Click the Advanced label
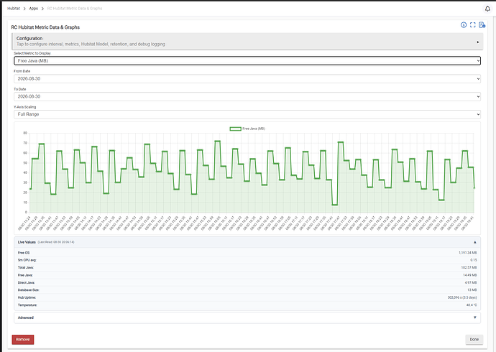The width and height of the screenshot is (496, 352). 26,318
